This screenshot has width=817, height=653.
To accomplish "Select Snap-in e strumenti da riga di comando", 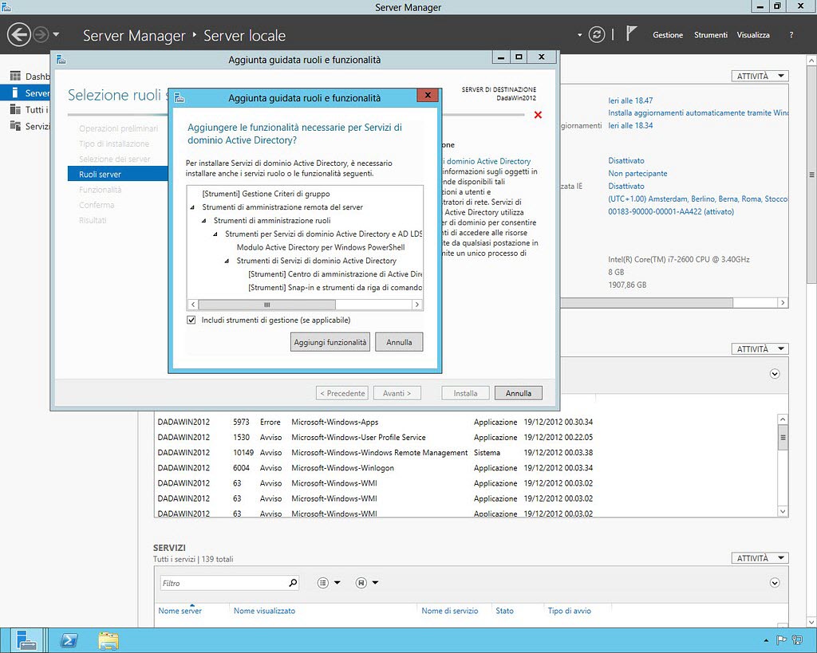I will [x=335, y=288].
